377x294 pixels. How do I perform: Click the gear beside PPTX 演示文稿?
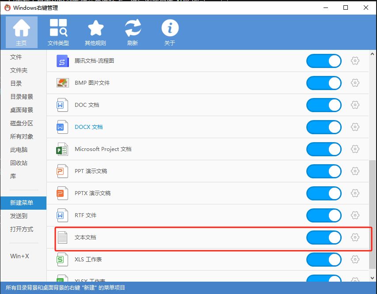pos(354,193)
